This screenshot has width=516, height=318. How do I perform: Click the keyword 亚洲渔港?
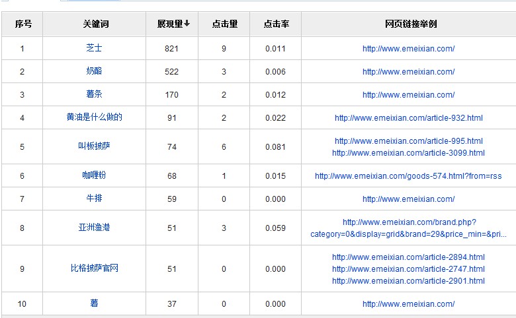point(94,228)
